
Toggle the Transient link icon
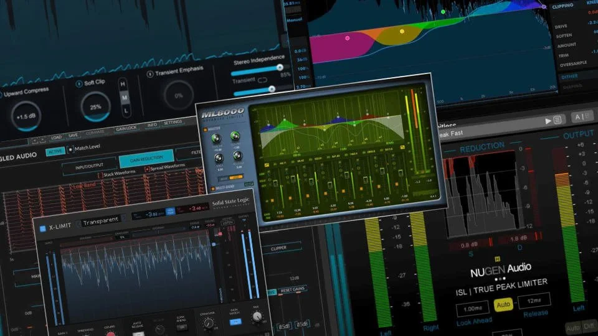click(x=262, y=80)
